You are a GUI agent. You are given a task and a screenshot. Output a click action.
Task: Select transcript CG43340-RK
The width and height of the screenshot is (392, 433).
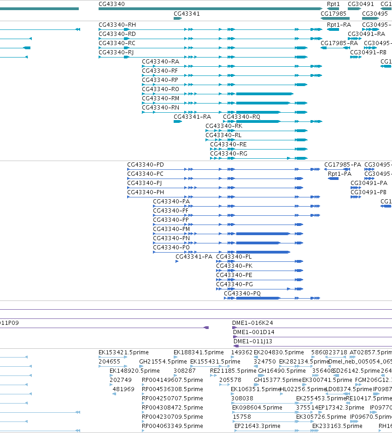224,126
